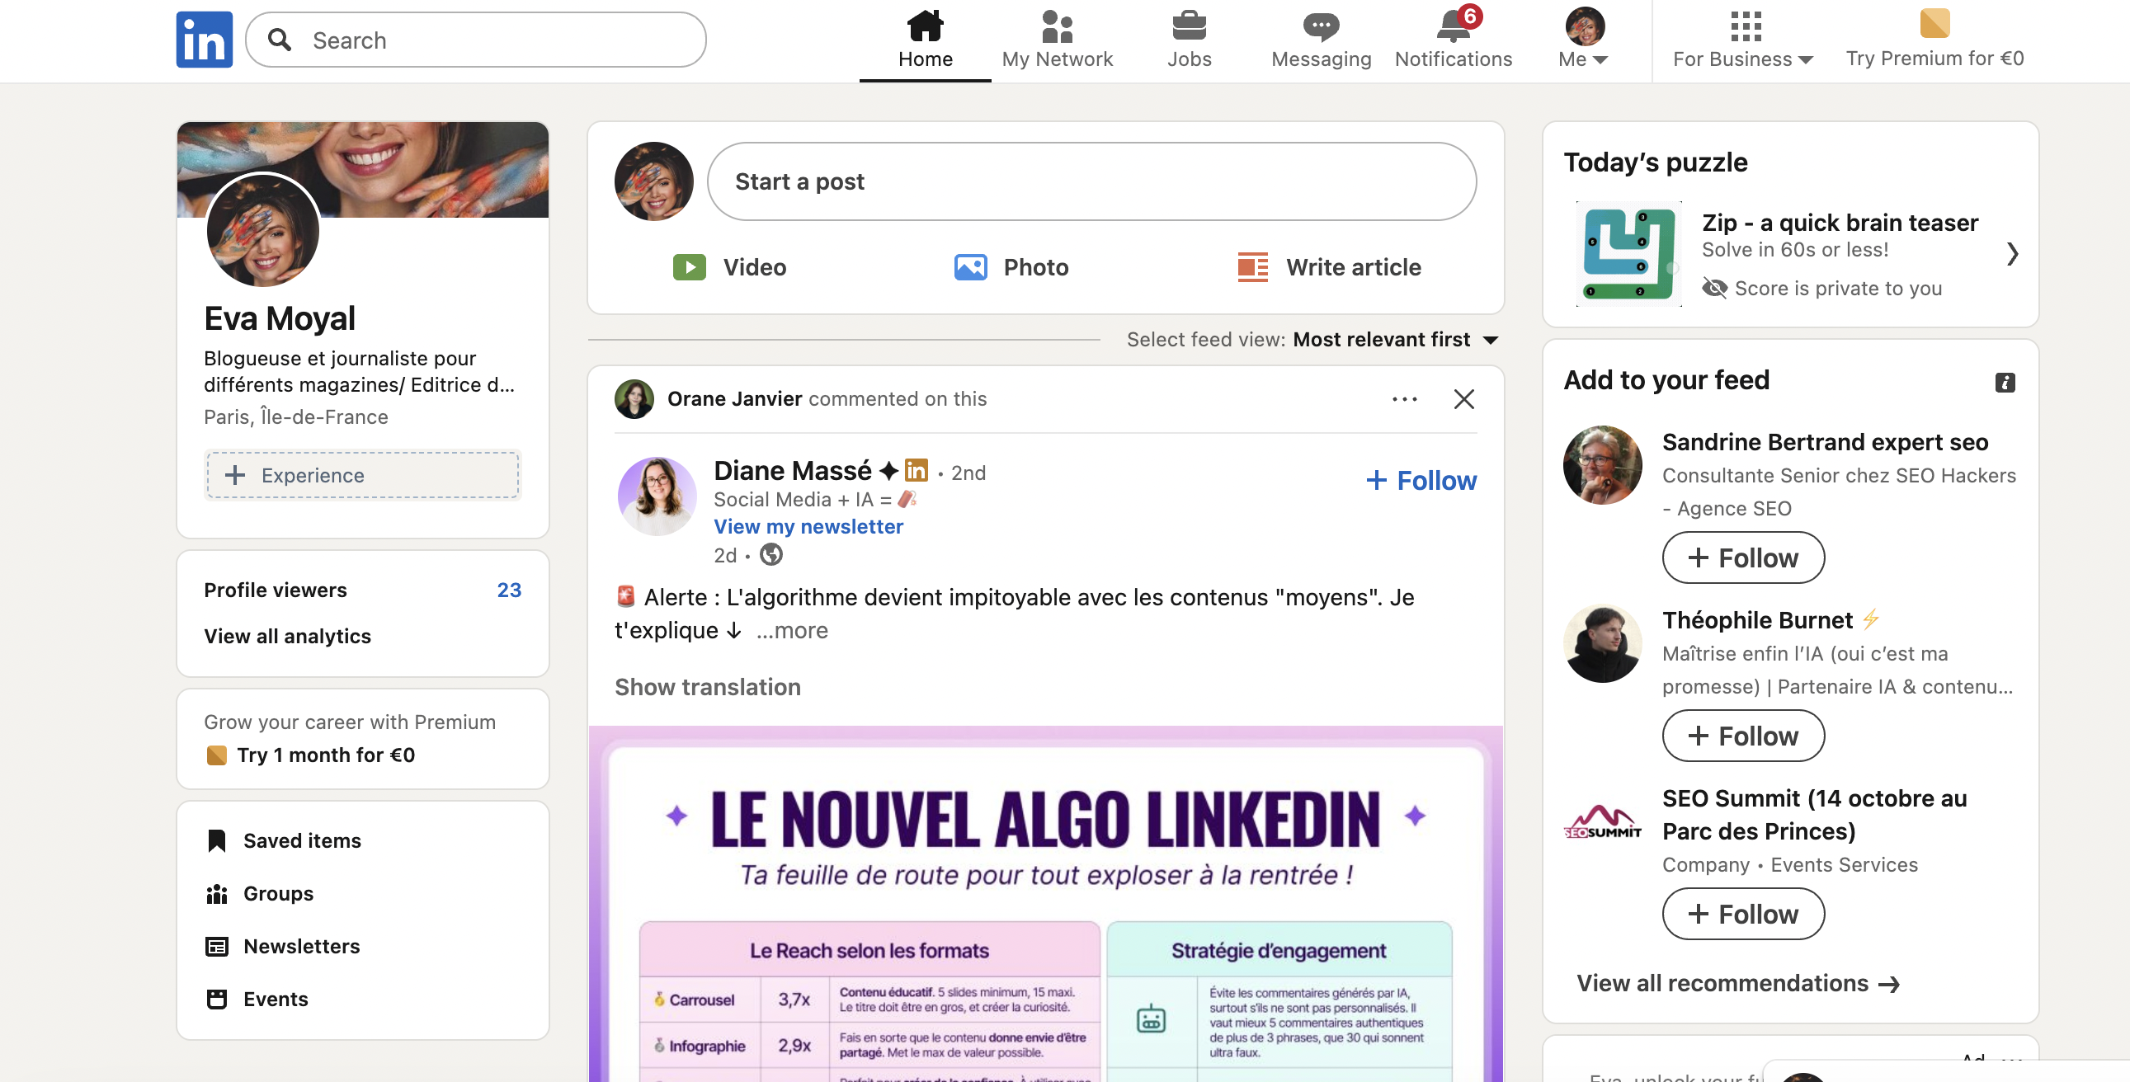Open Messaging from the nav bar

click(1321, 40)
